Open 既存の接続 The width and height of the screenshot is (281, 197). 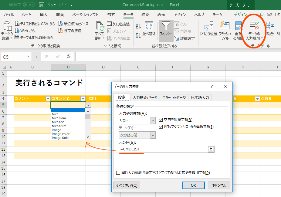pos(70,31)
